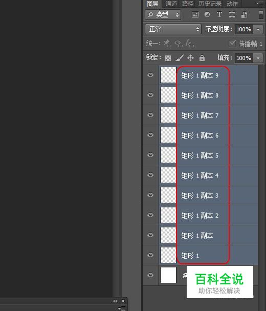Filter layers by shape layer icon
Viewport: 266px width, 311px height.
pos(232,15)
